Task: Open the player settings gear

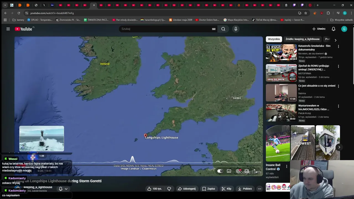Action: click(x=238, y=171)
